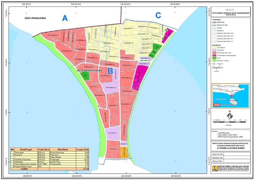Click the Luasan (Ha) table header
This screenshot has height=180, width=254.
click(82, 150)
